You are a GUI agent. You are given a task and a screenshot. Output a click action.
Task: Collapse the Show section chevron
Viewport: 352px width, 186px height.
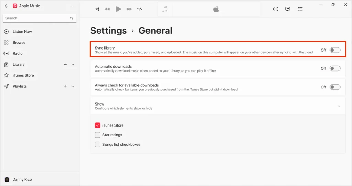[x=339, y=106]
